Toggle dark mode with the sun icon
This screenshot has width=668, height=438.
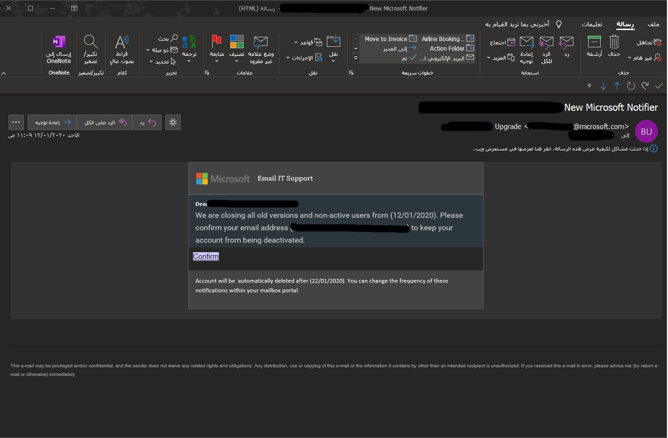click(173, 122)
